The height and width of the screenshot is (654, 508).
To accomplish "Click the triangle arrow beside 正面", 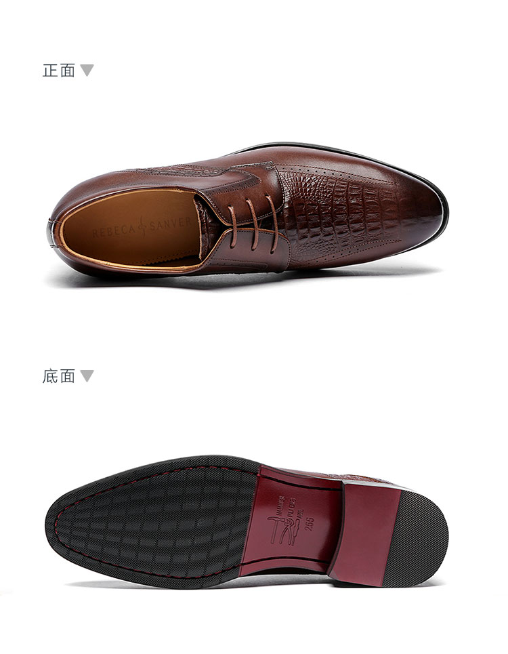I will pos(87,70).
